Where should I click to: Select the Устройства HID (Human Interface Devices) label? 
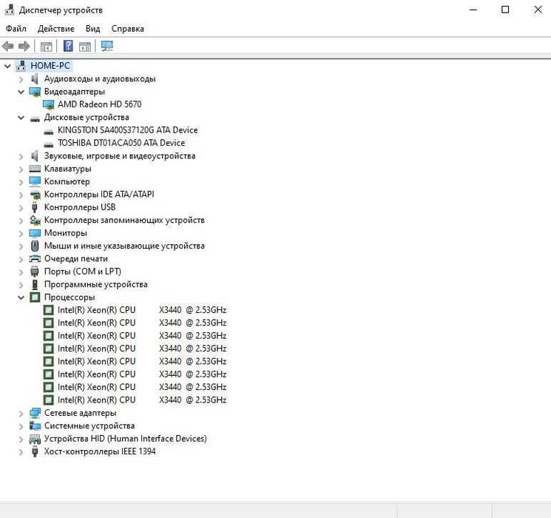coord(126,439)
